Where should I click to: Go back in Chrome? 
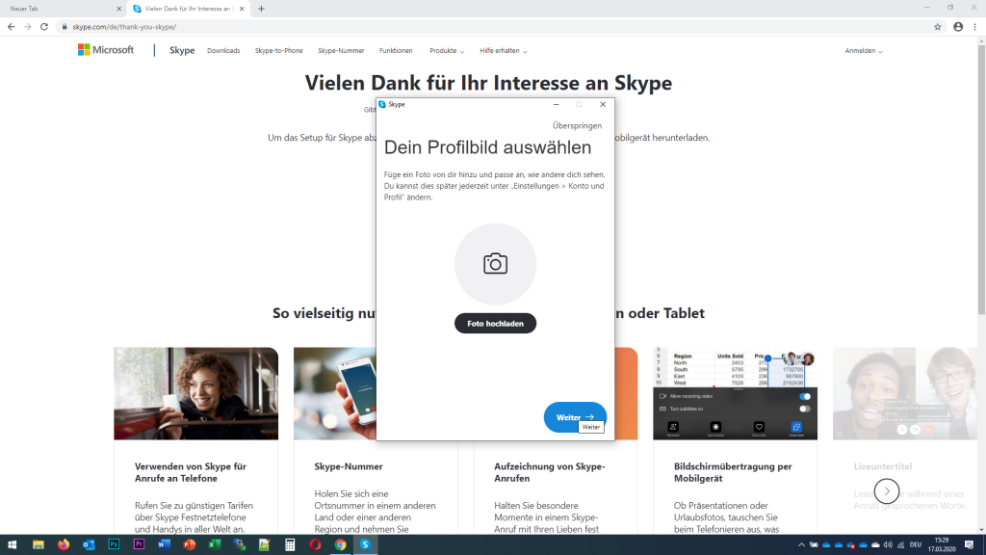click(x=12, y=27)
